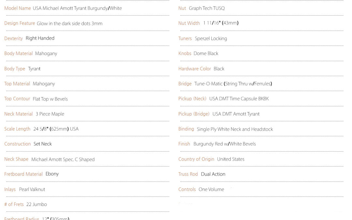The height and width of the screenshot is (220, 352).
Task: Click the Body Material label
Action: click(x=18, y=53)
